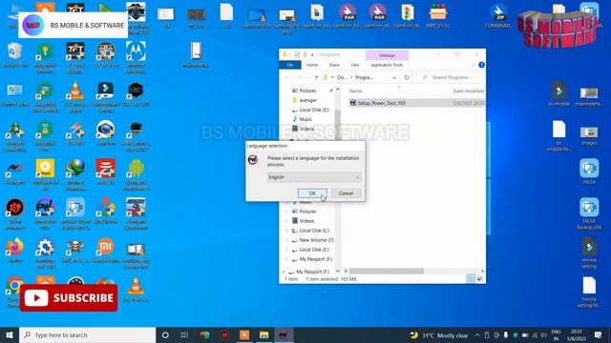Go up one folder level in Explorer
611x343 pixels.
[316, 77]
